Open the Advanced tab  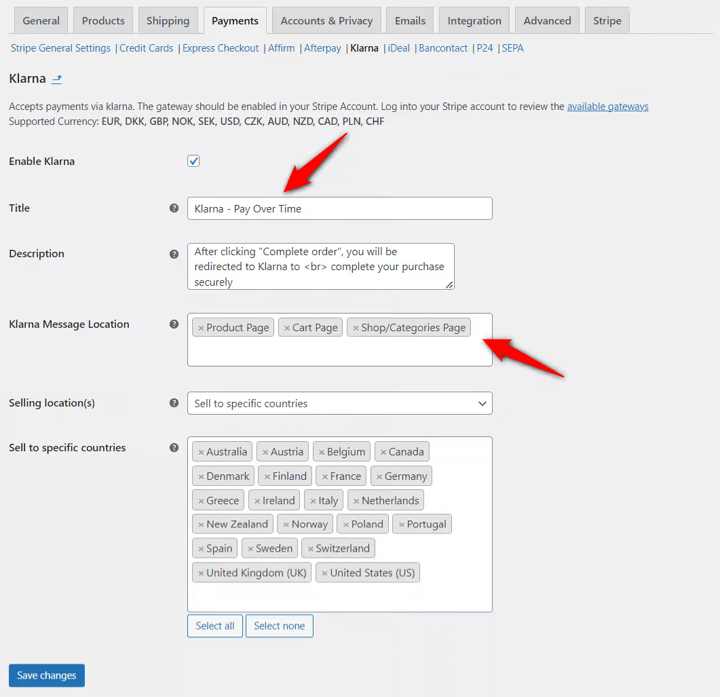[x=548, y=20]
